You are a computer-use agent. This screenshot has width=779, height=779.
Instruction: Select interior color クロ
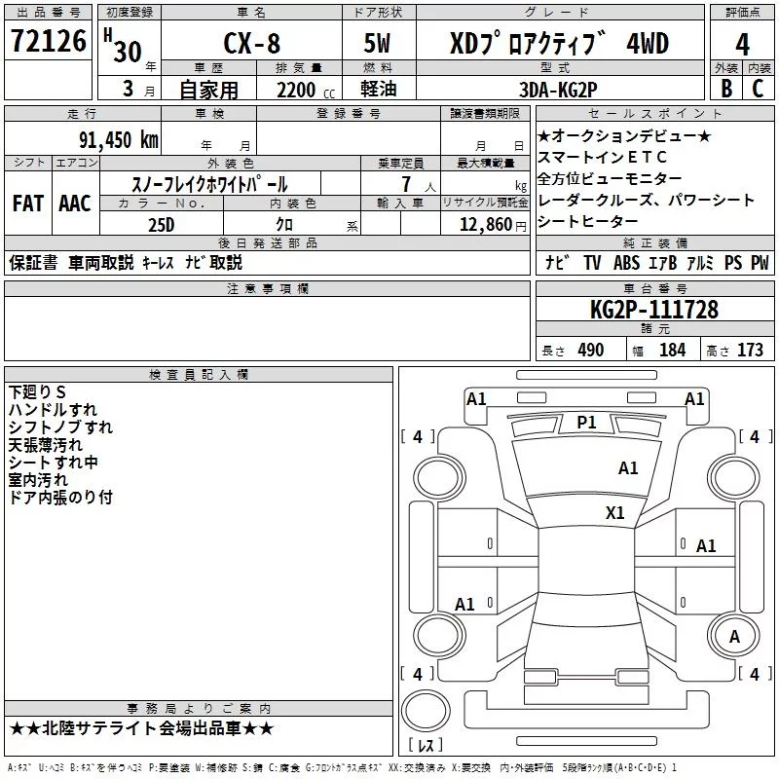pyautogui.click(x=284, y=225)
